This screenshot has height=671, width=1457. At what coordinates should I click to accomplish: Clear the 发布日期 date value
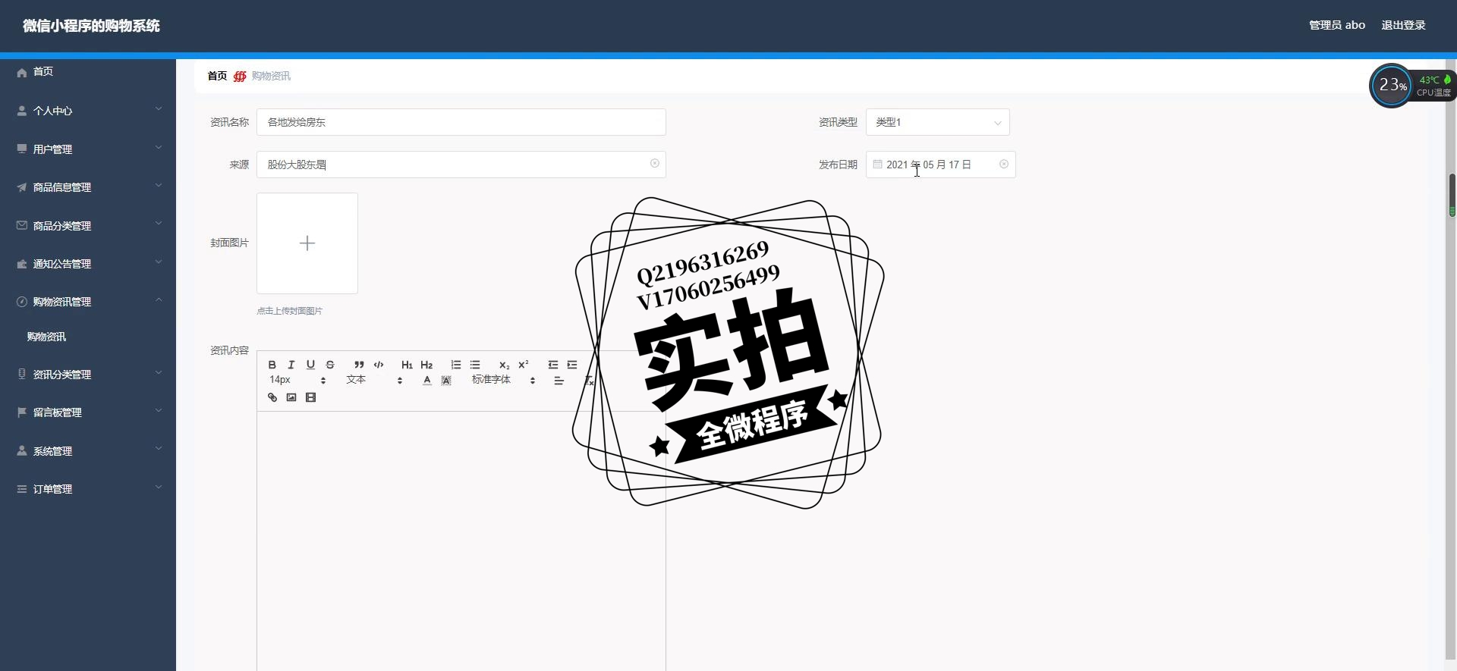(1004, 164)
